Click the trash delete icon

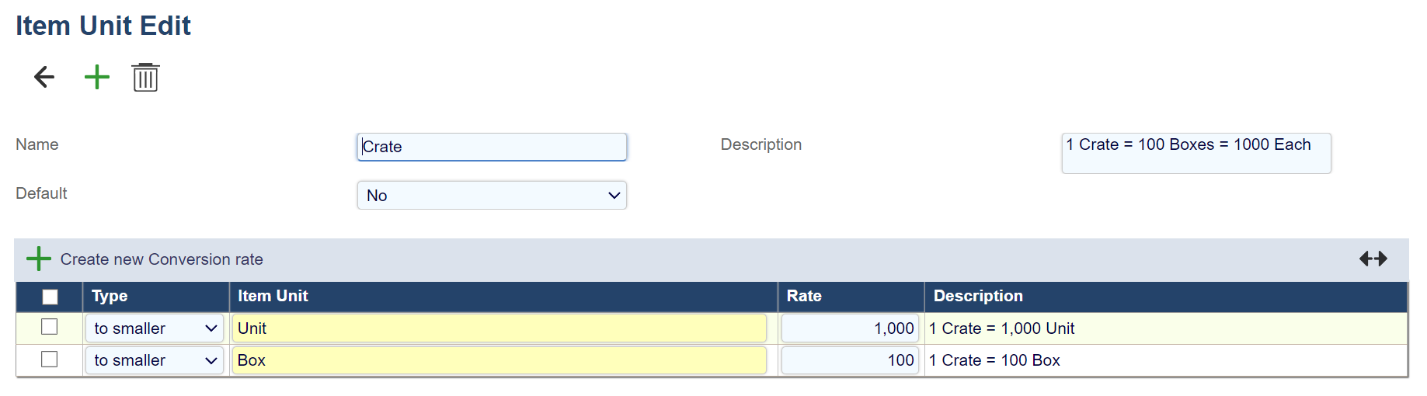point(145,78)
